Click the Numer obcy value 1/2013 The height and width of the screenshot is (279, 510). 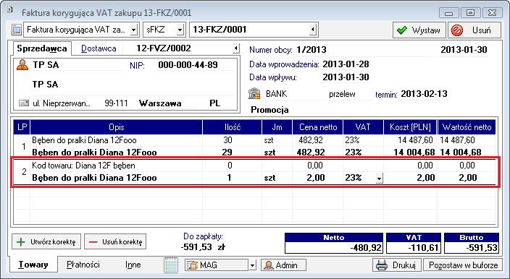pos(311,50)
